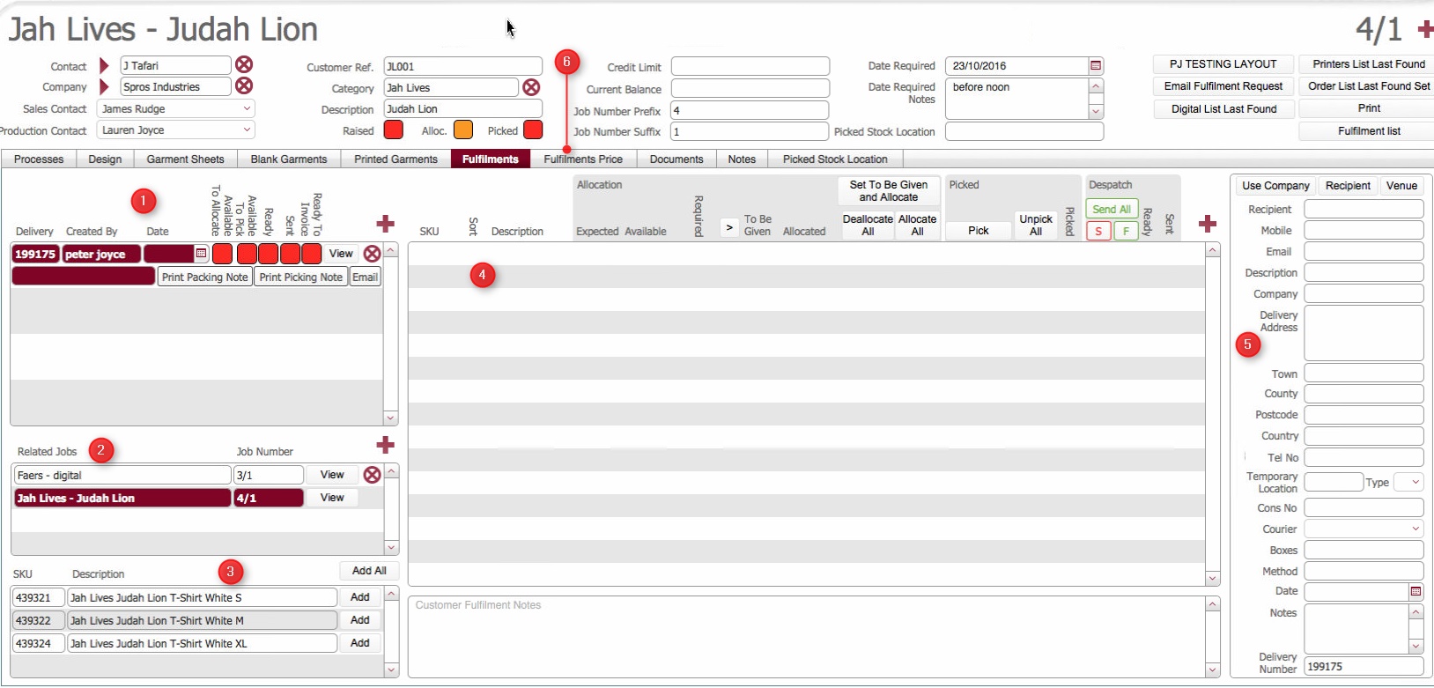Switch to the Fulfilments Price tab

[582, 159]
